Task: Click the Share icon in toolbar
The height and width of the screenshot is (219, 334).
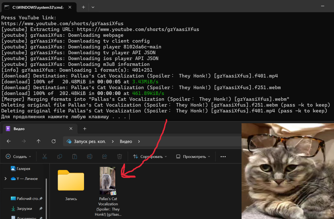Action: click(105, 157)
